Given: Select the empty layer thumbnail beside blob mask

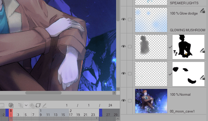Looking at the screenshot, I should (151, 74).
